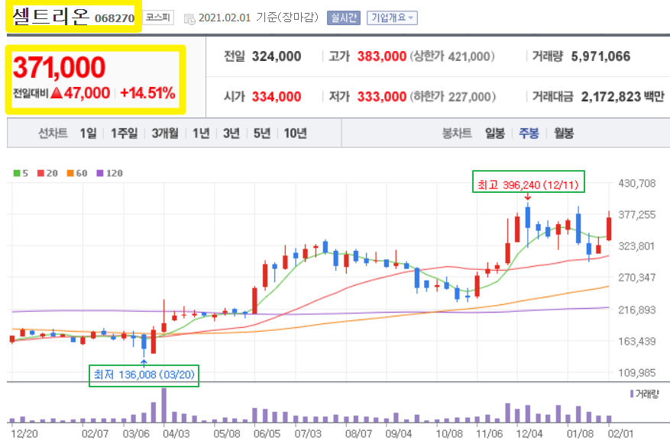
Task: Click the 최저 136,008 (03/20) label
Action: pos(144,374)
